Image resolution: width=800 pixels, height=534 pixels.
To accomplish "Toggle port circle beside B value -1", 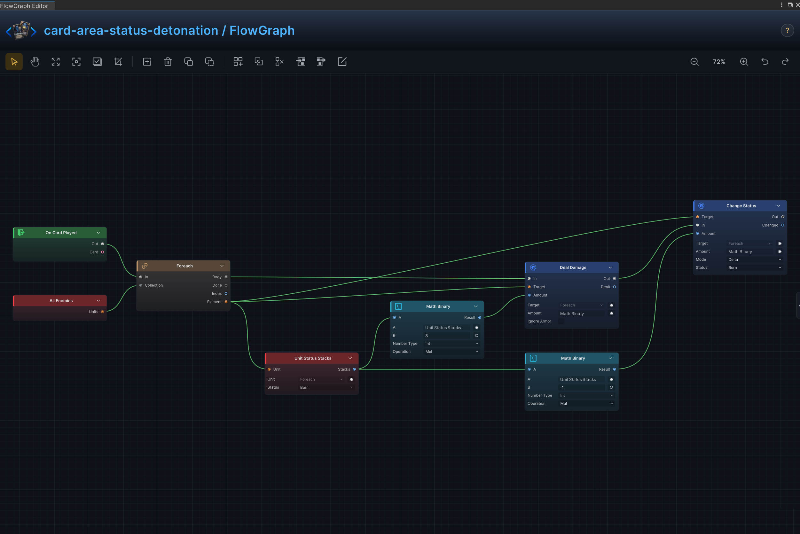I will coord(611,387).
